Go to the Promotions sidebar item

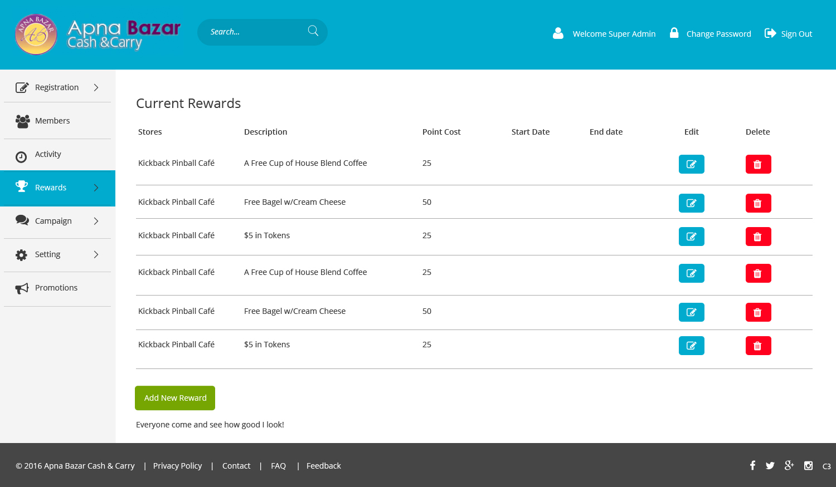[x=56, y=288]
